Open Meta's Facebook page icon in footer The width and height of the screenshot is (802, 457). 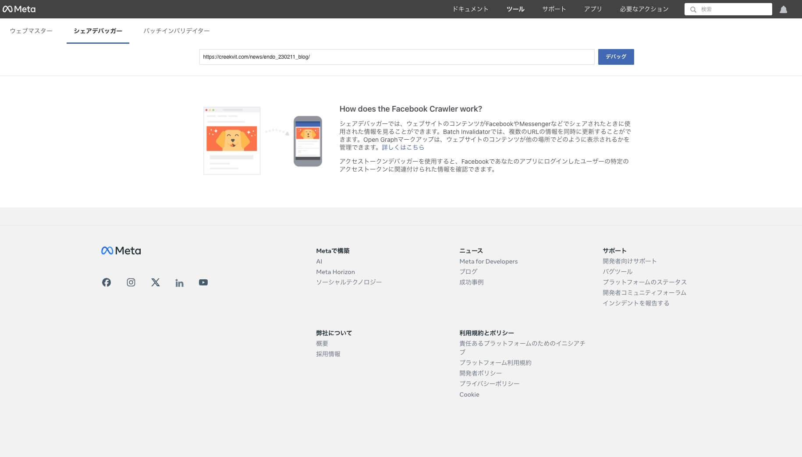pyautogui.click(x=106, y=282)
